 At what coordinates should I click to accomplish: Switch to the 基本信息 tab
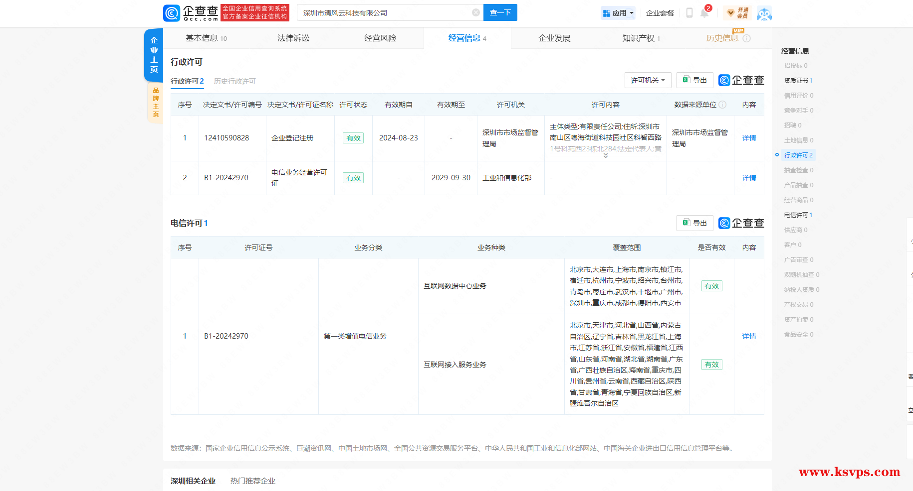[x=206, y=38]
